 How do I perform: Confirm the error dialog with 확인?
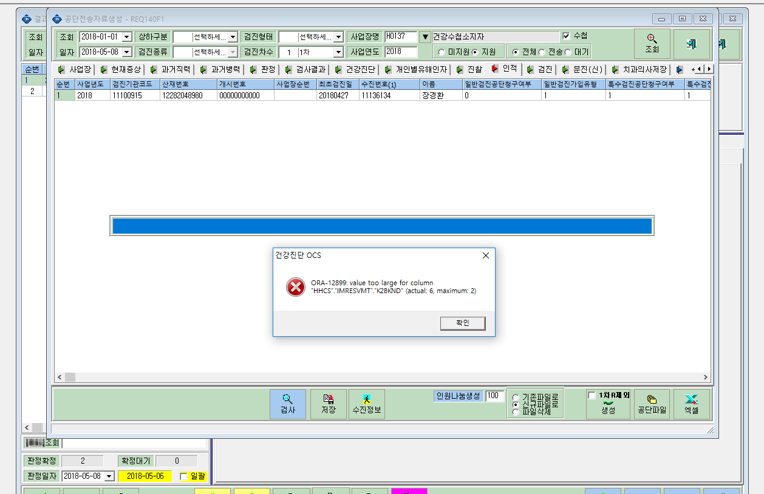[463, 323]
